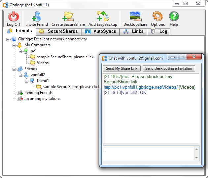This screenshot has width=208, height=178.
Task: Click the [21:19:13]vpnfull2 : OK message
Action: [x=125, y=92]
